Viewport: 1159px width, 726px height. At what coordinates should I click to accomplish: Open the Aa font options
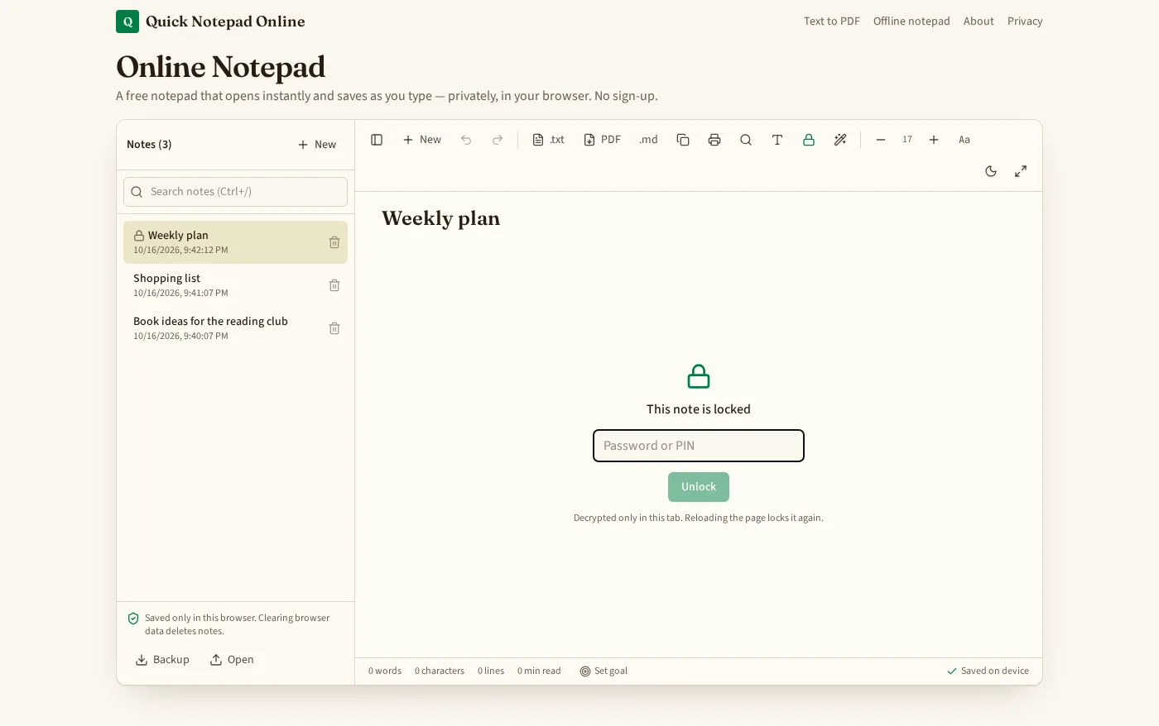click(964, 140)
